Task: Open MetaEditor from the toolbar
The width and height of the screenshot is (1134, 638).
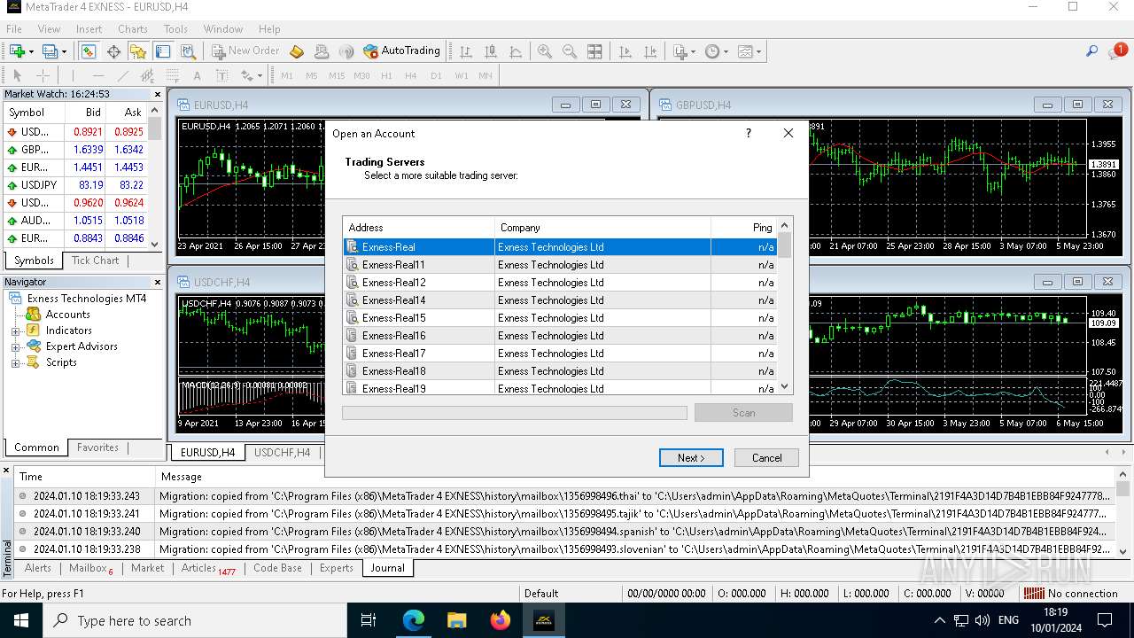Action: pyautogui.click(x=297, y=51)
